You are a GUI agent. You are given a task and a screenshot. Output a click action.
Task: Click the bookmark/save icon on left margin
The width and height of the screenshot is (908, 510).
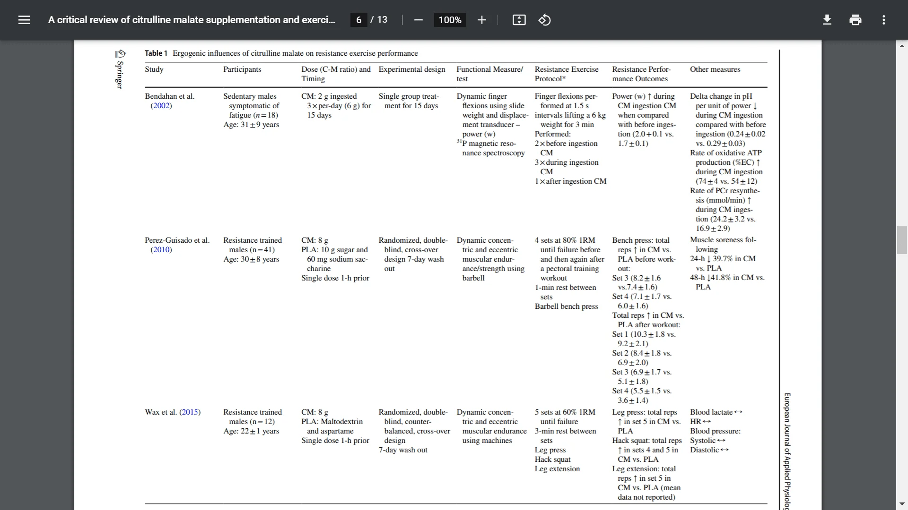pos(121,54)
